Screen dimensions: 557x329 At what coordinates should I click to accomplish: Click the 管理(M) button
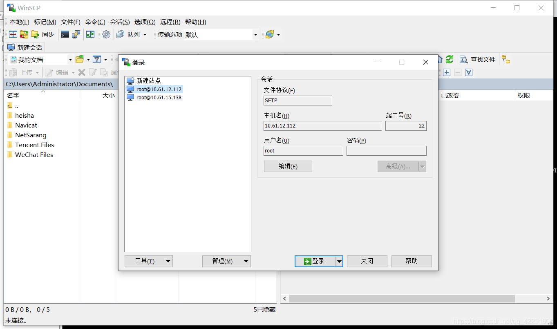pyautogui.click(x=226, y=261)
